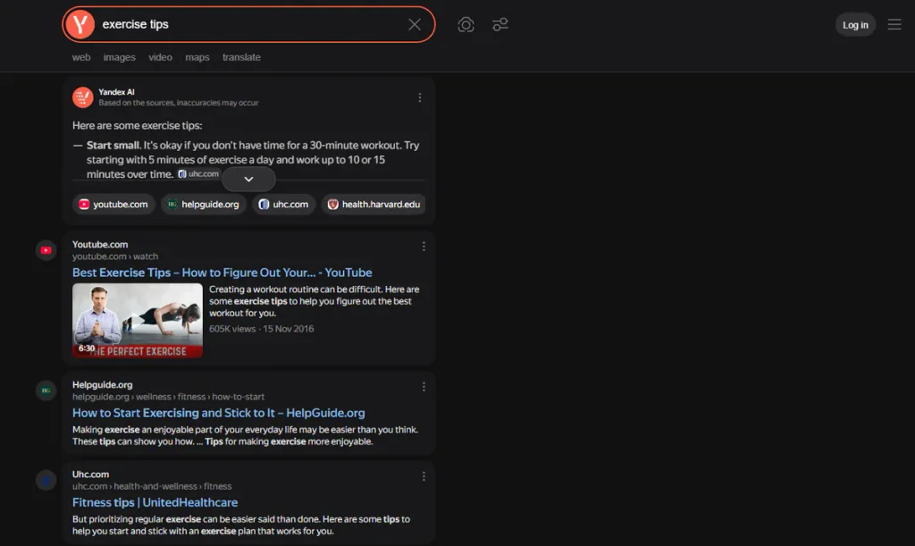
Task: Clear the search query text
Action: pos(415,24)
